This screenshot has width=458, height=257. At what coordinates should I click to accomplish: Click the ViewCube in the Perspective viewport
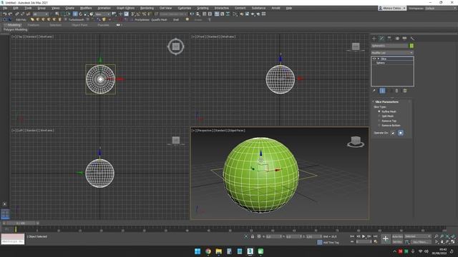[x=356, y=141]
